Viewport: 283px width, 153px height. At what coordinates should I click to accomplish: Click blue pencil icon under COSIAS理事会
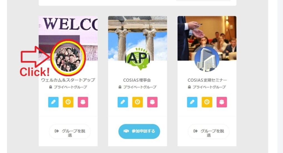coord(123,102)
